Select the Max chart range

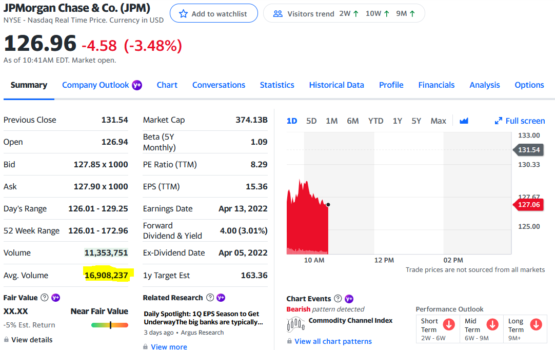coord(438,121)
